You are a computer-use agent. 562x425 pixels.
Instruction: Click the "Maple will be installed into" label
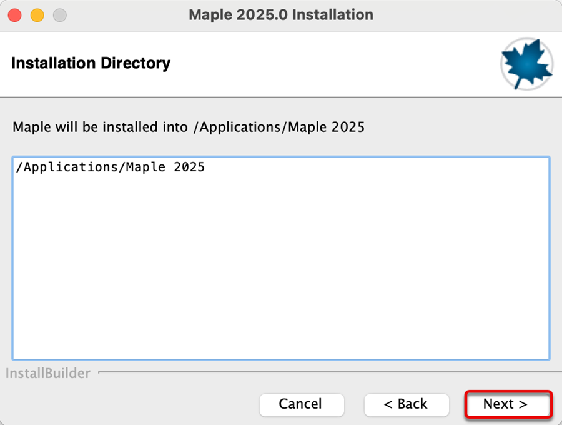pyautogui.click(x=100, y=127)
